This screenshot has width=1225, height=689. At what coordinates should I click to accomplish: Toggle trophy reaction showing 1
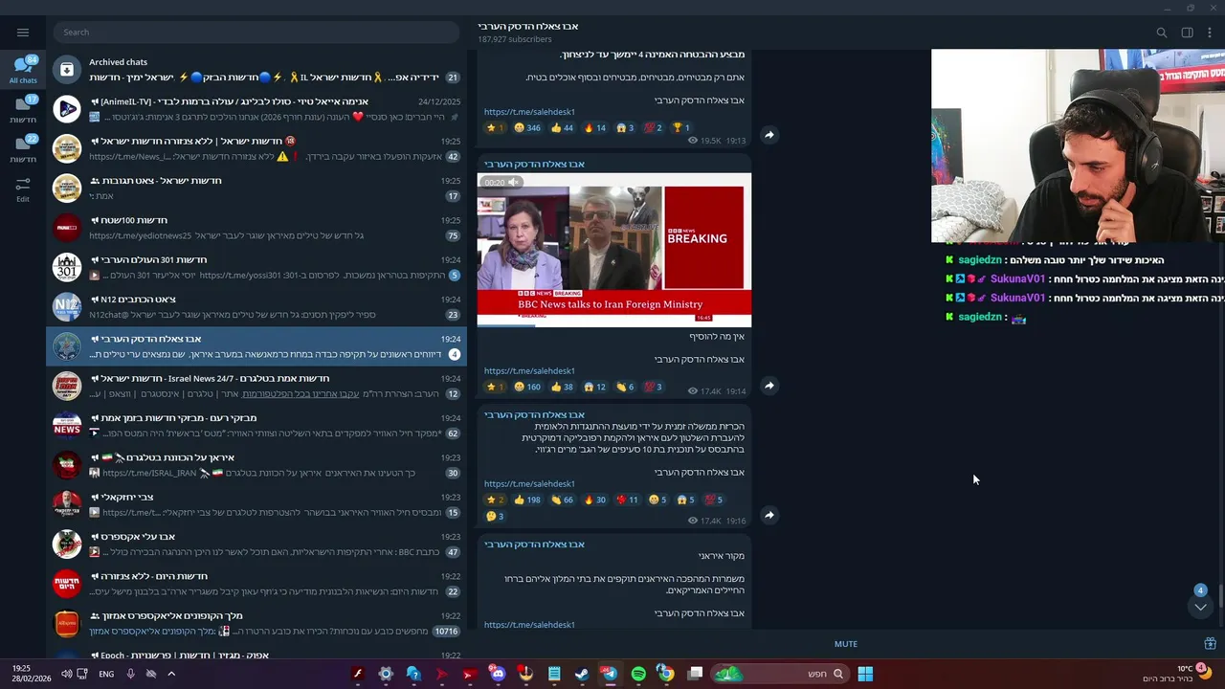pyautogui.click(x=681, y=127)
